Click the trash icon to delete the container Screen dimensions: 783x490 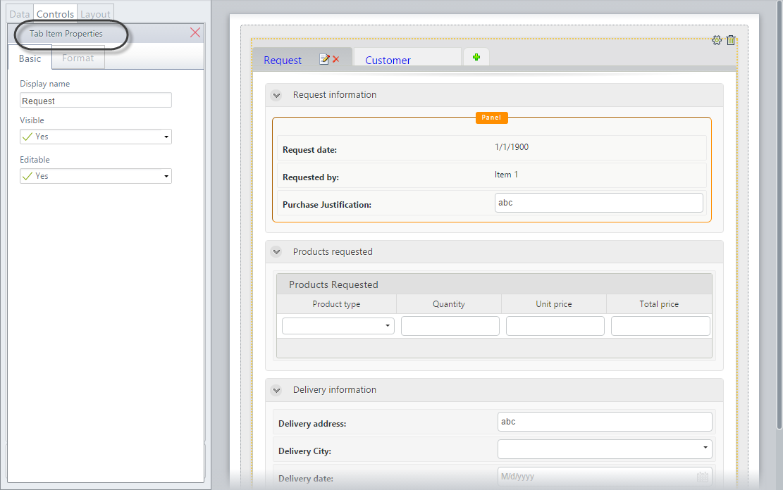click(x=731, y=40)
